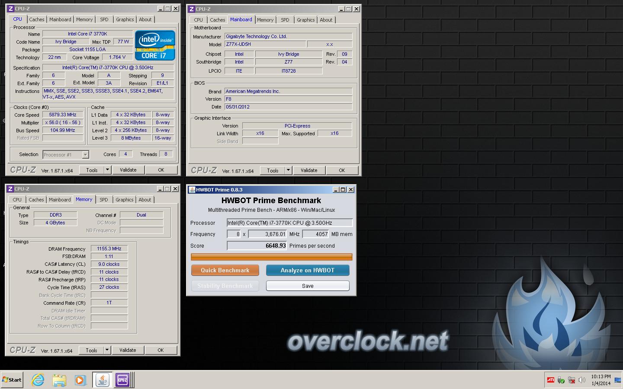Expand Tools dropdown arrow in CPU window
Screen dimensions: 623x389
[x=107, y=170]
